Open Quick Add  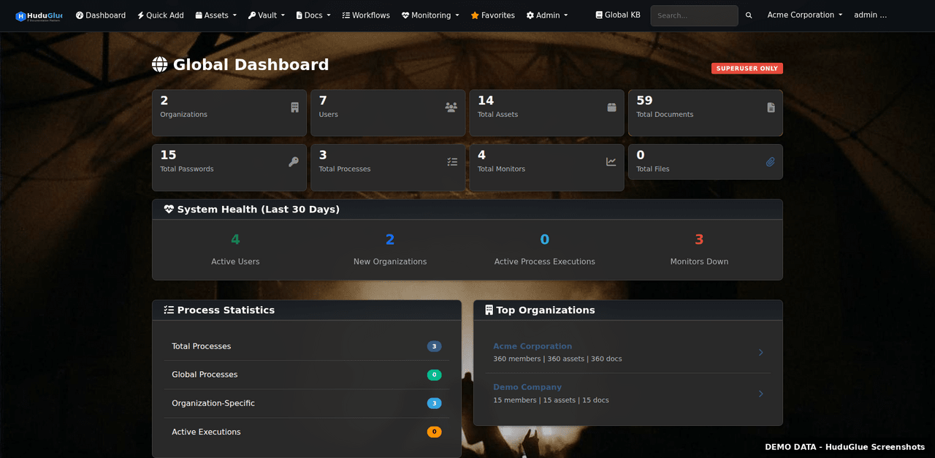[x=161, y=15]
